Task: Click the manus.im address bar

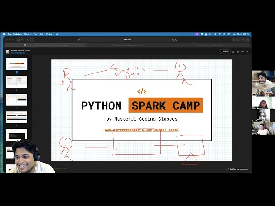Action: (x=128, y=40)
